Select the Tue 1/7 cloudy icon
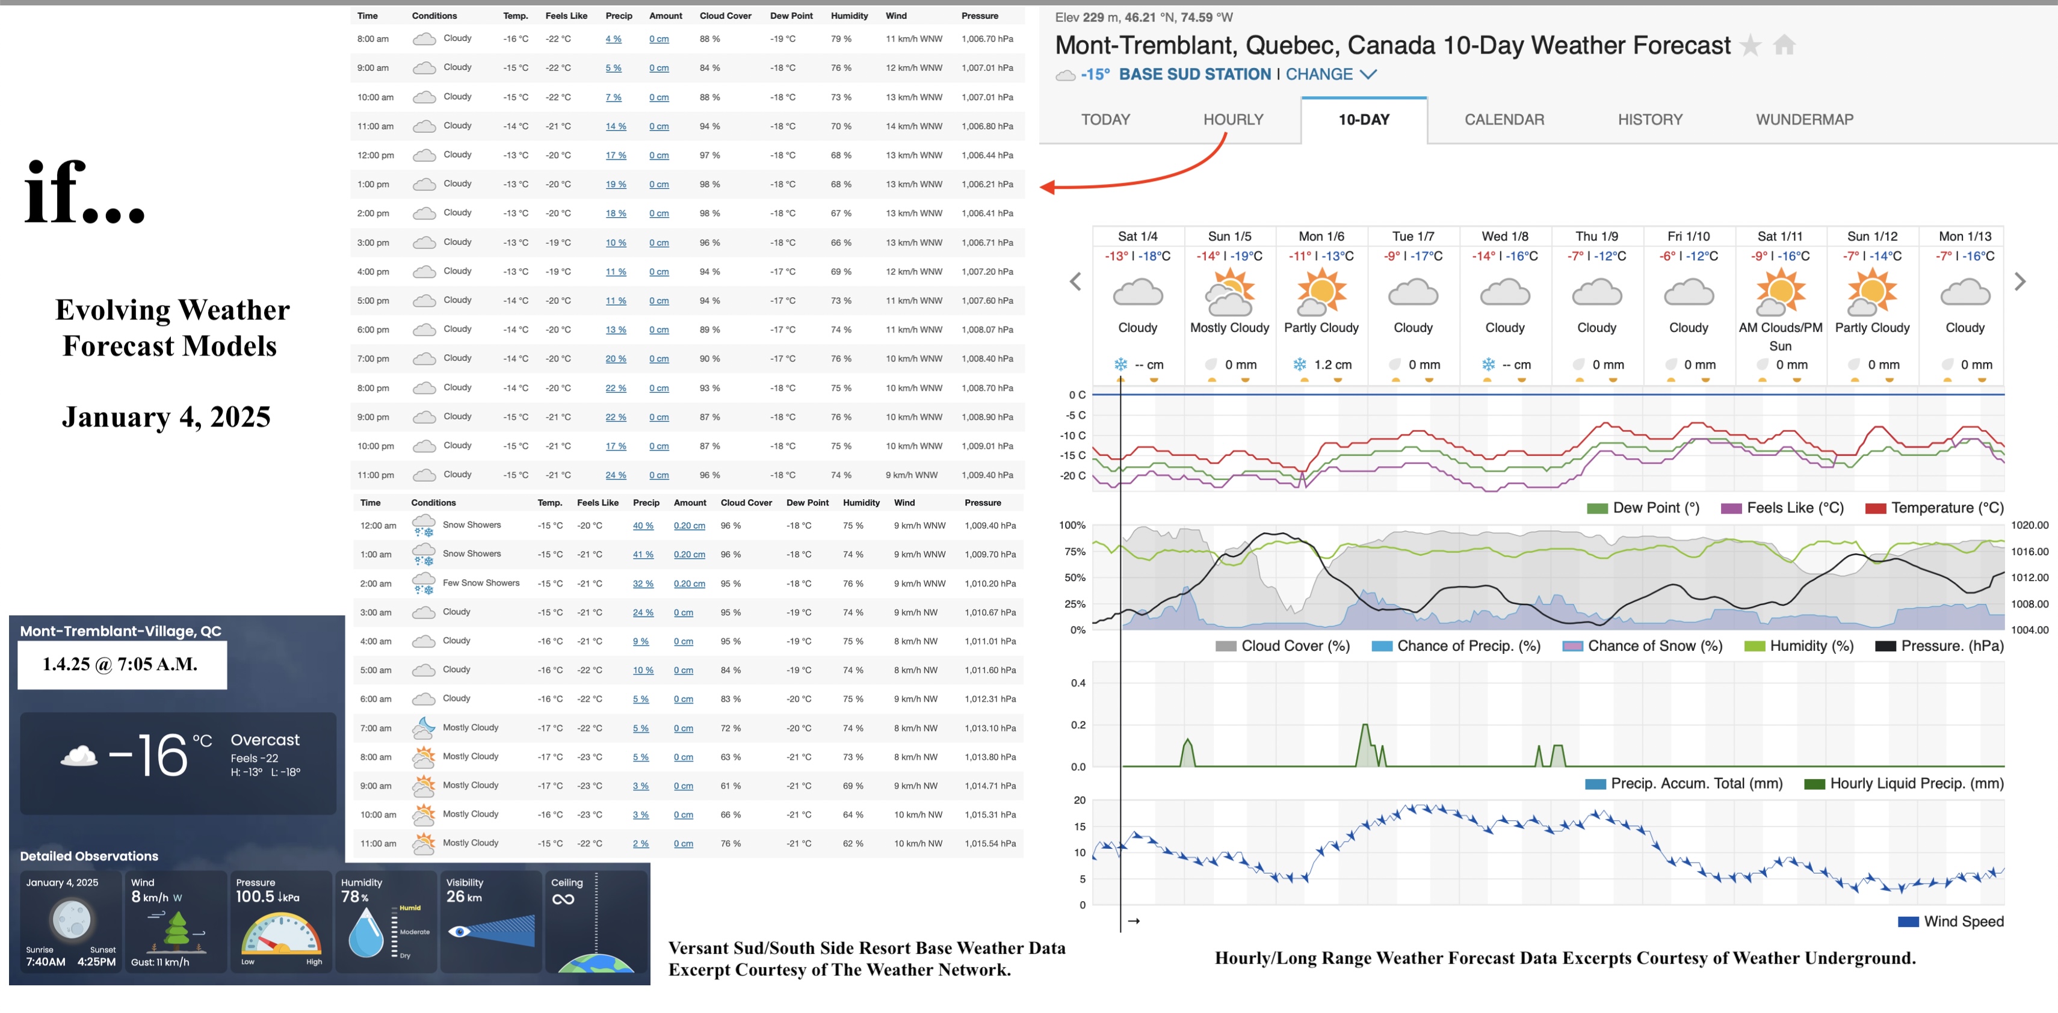Image resolution: width=2058 pixels, height=1013 pixels. tap(1412, 292)
